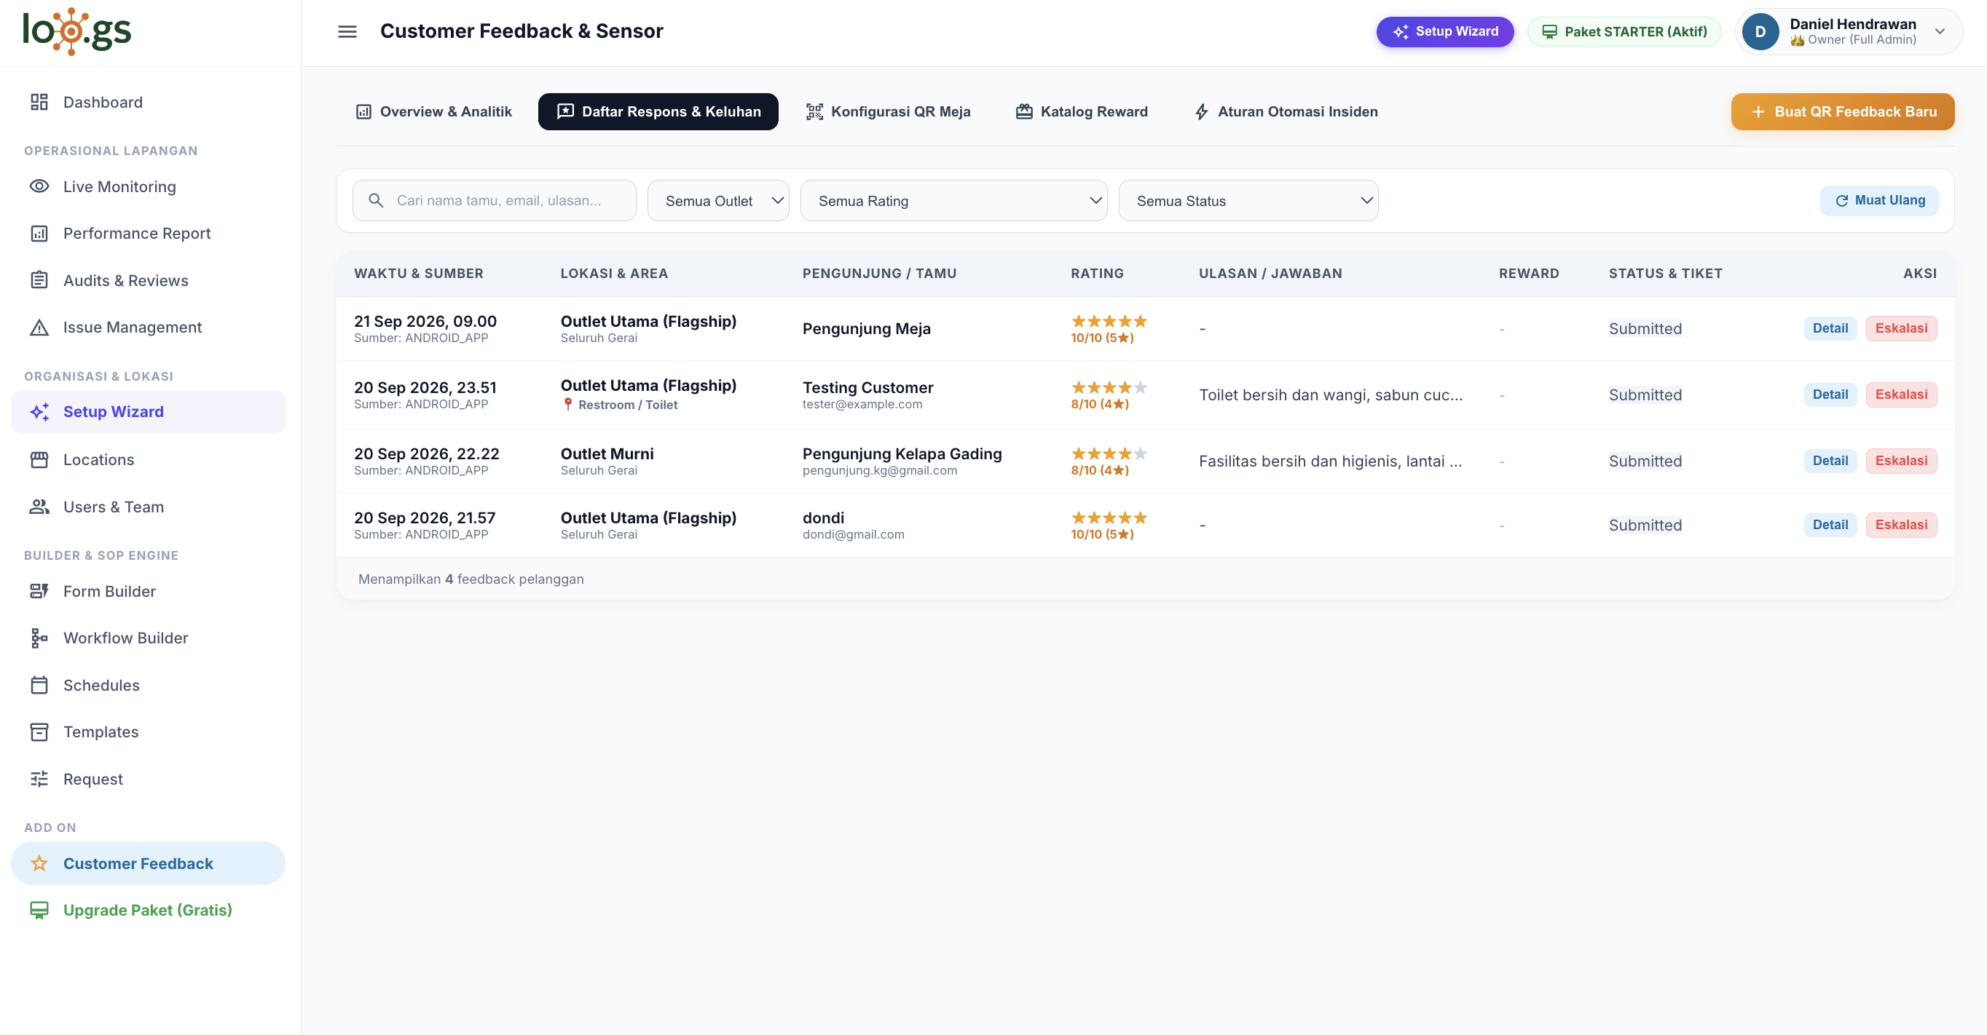Open Request in sidebar
The image size is (1987, 1035).
(148, 778)
